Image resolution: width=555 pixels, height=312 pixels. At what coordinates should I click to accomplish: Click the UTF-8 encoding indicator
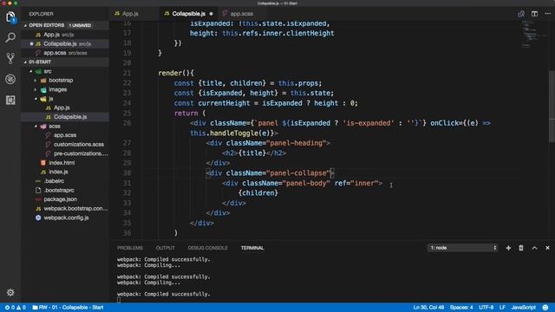click(x=486, y=308)
